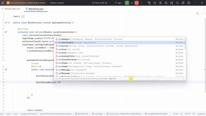Click the error indicator in editor corner

[198, 14]
